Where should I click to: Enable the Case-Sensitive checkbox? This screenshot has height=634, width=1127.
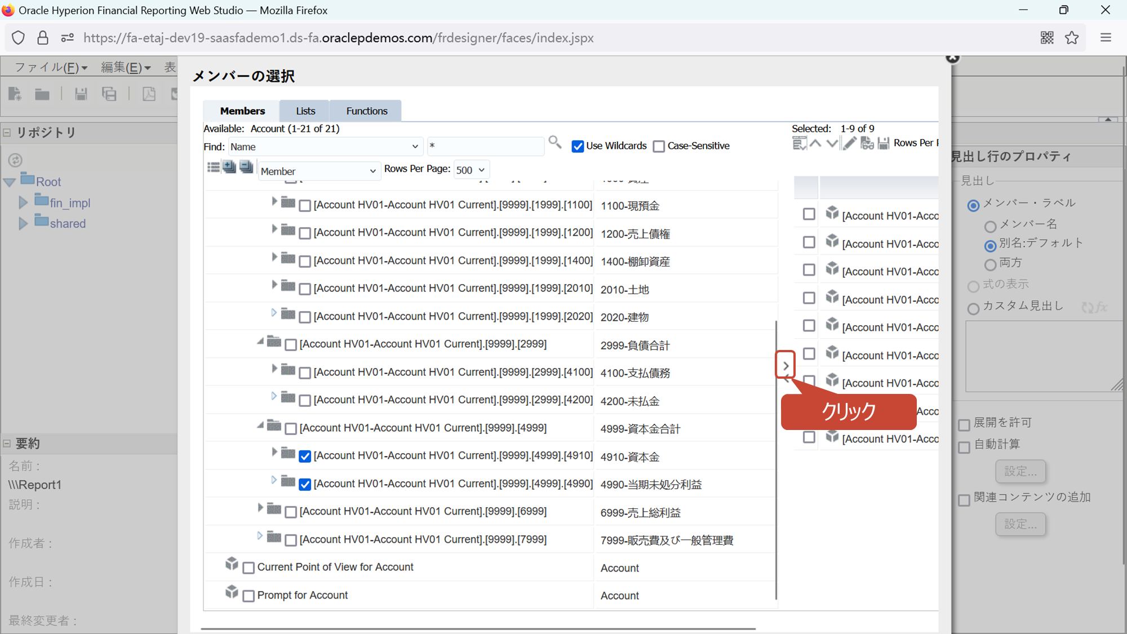click(659, 147)
